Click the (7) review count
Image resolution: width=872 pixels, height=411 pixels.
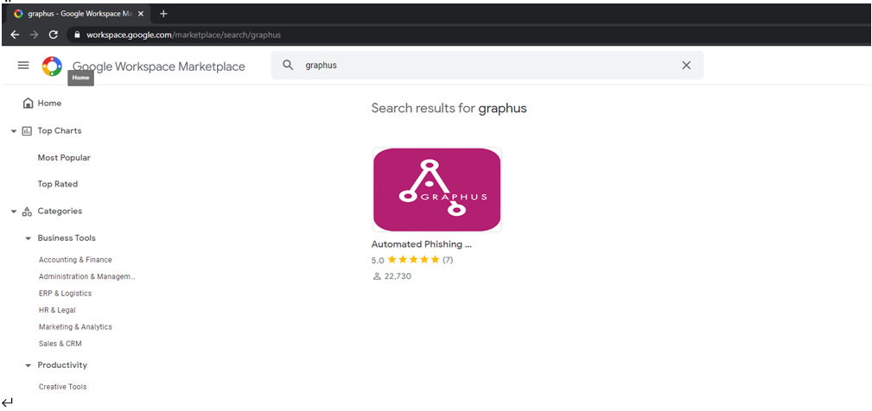pyautogui.click(x=448, y=260)
